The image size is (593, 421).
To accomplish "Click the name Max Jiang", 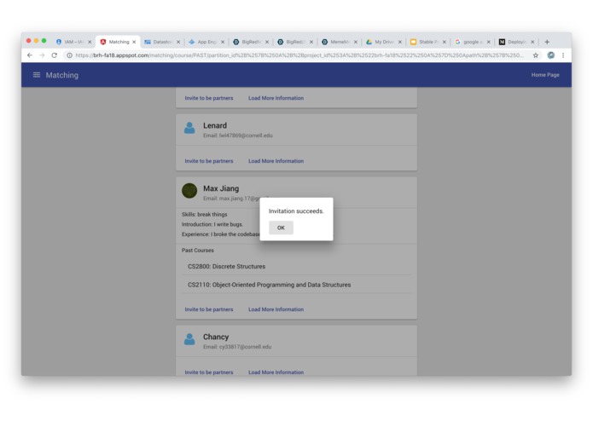I will (x=221, y=188).
